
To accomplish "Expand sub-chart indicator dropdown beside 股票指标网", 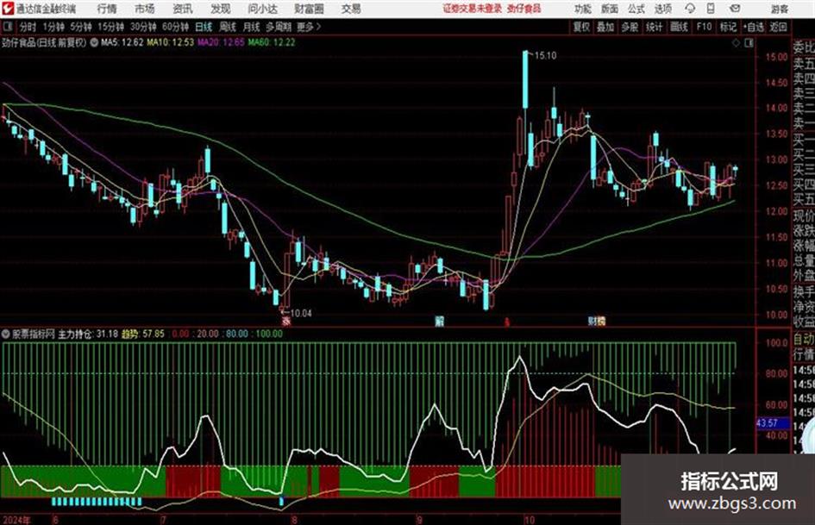I will pos(6,334).
